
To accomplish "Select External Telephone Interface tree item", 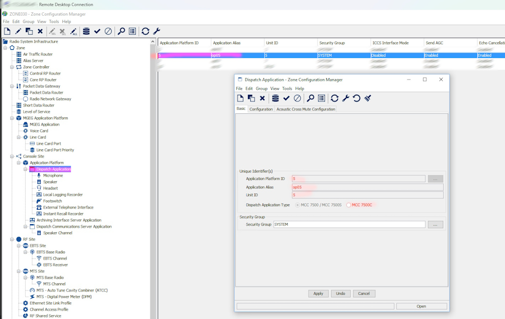I will click(68, 207).
